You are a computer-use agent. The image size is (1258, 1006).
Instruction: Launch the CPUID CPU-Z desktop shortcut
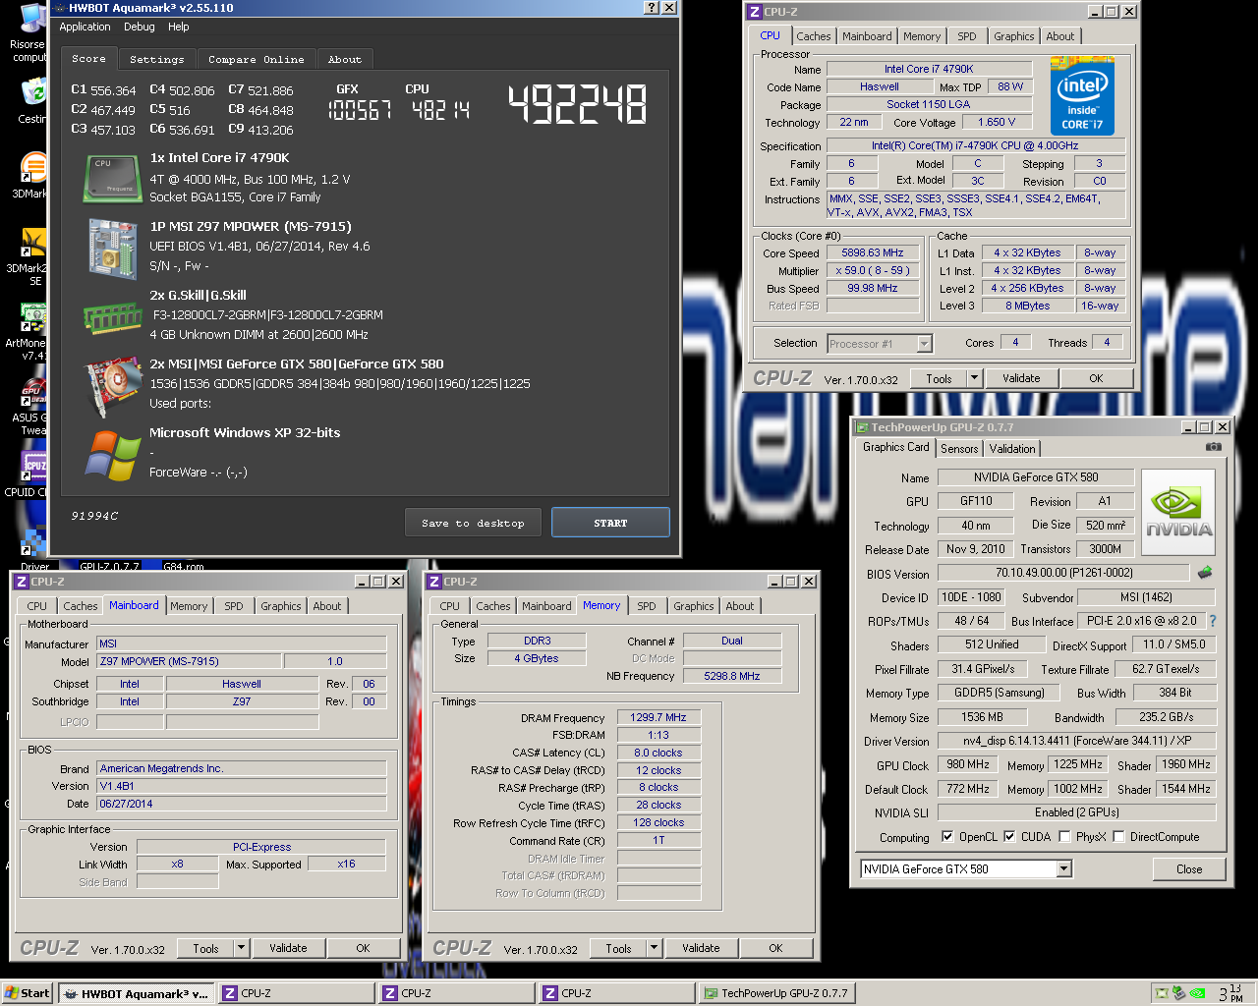(x=33, y=467)
